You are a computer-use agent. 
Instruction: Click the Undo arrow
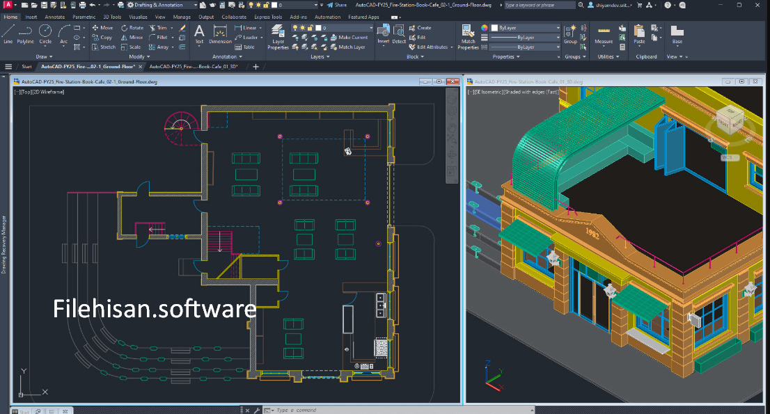click(93, 5)
